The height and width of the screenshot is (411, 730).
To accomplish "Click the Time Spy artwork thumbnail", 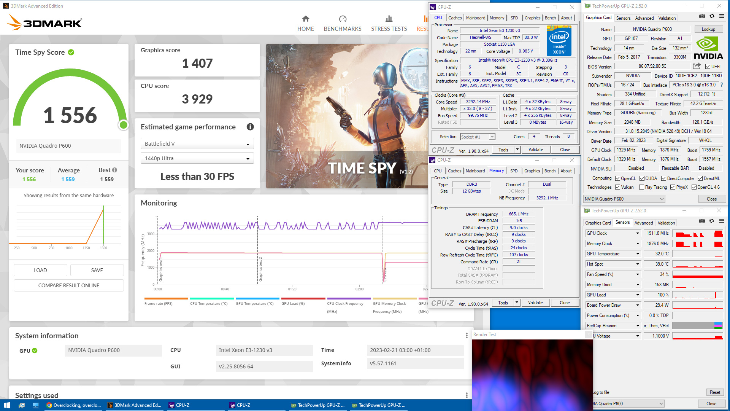I will 347,116.
